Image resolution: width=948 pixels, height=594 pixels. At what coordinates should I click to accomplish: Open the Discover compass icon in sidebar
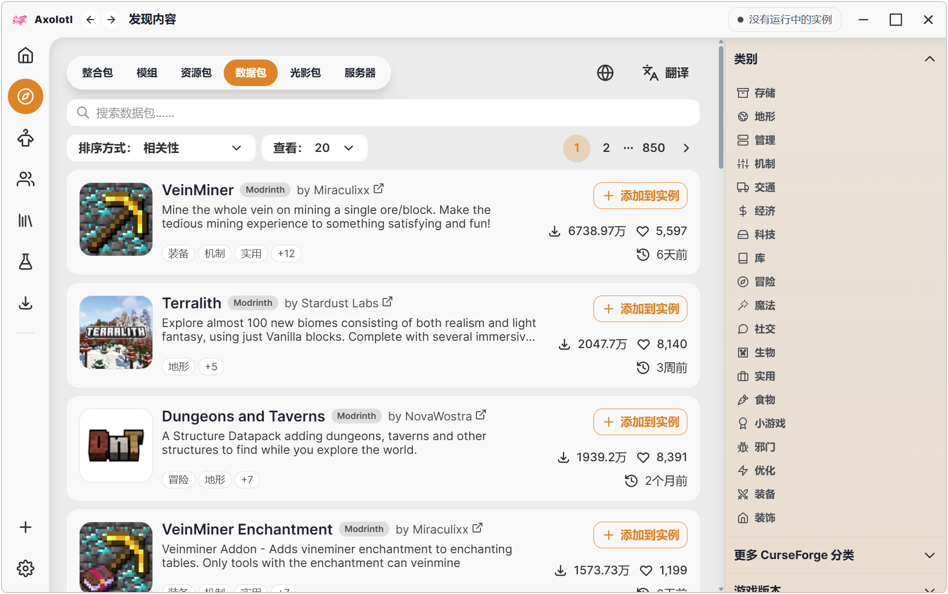coord(26,96)
